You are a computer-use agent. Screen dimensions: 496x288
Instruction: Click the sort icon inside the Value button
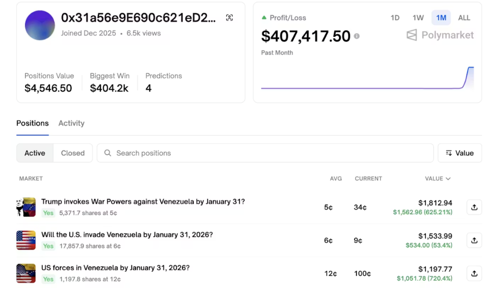point(448,153)
